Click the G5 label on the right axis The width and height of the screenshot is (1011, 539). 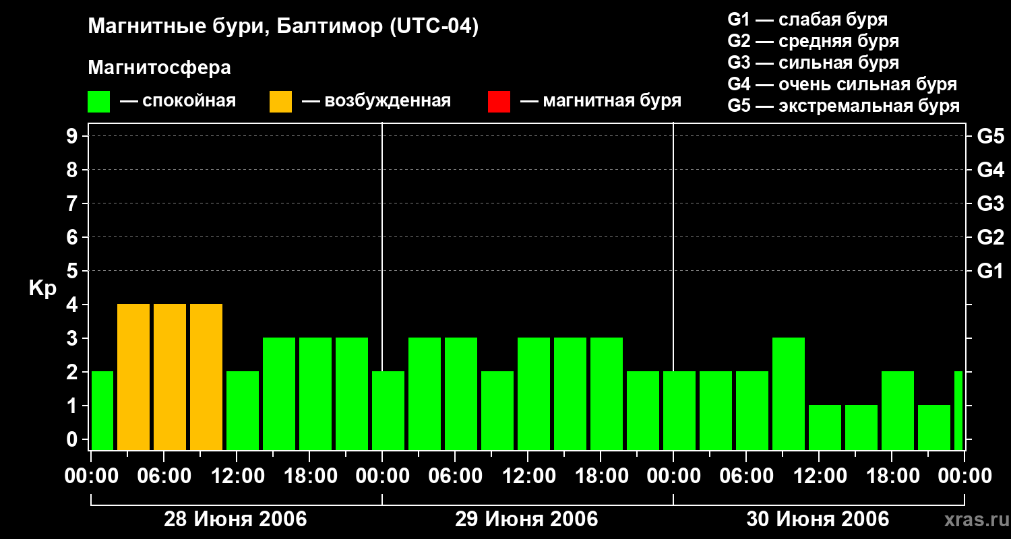point(990,137)
